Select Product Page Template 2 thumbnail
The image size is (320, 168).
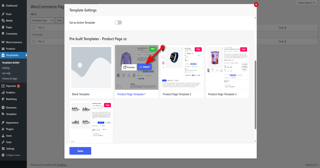point(182,67)
